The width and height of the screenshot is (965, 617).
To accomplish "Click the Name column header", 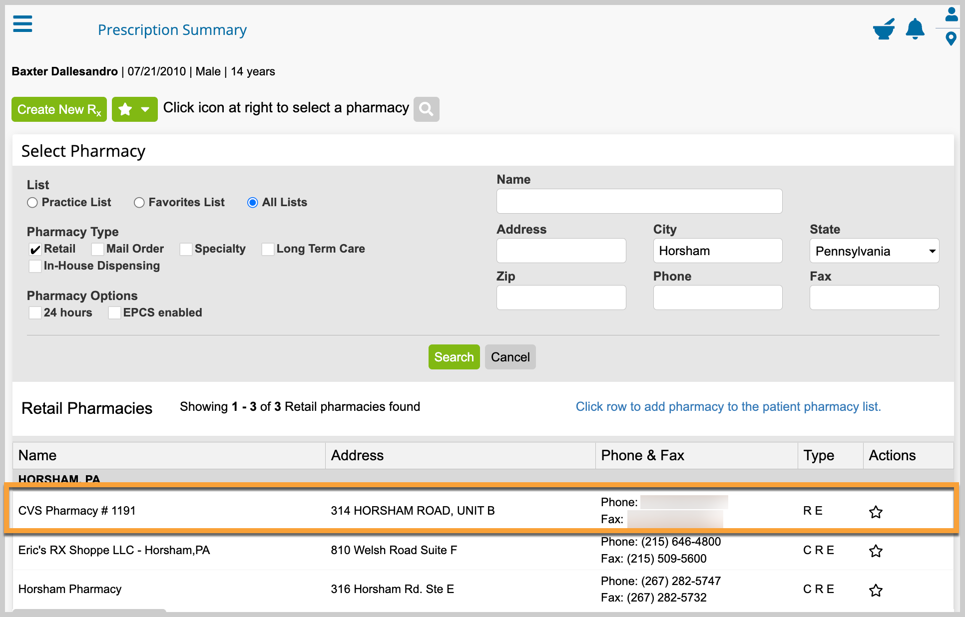I will coord(169,455).
